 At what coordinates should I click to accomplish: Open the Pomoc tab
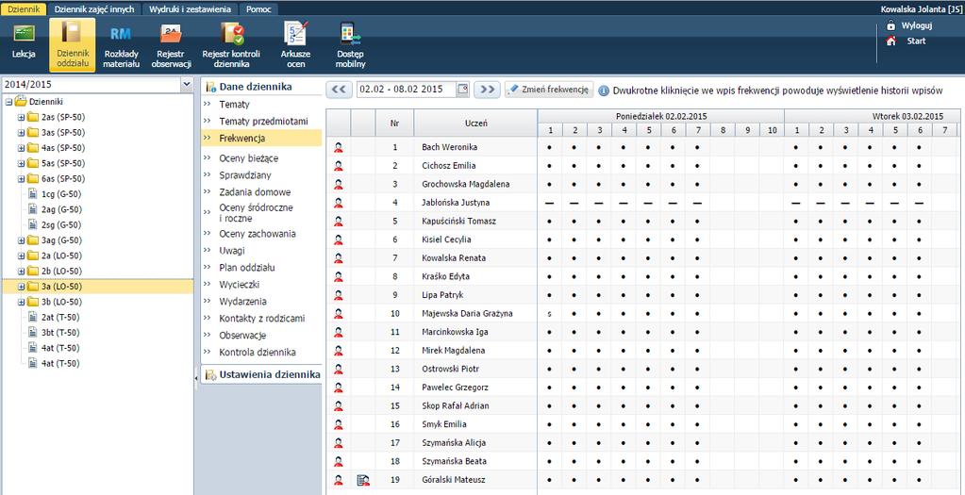click(258, 9)
